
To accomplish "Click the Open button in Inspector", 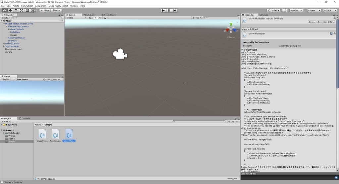I will [x=312, y=22].
